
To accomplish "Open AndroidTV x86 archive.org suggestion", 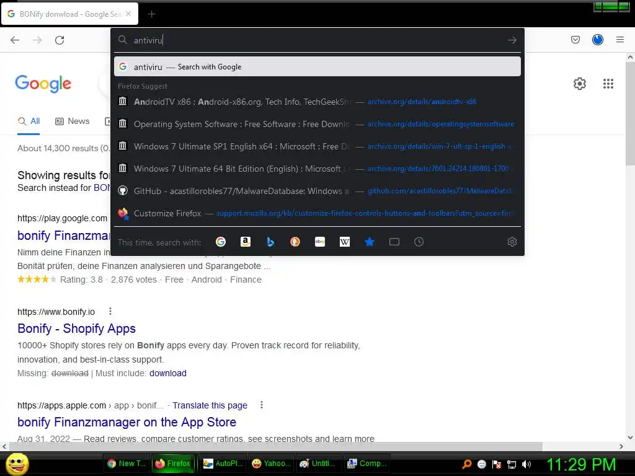I will [317, 102].
